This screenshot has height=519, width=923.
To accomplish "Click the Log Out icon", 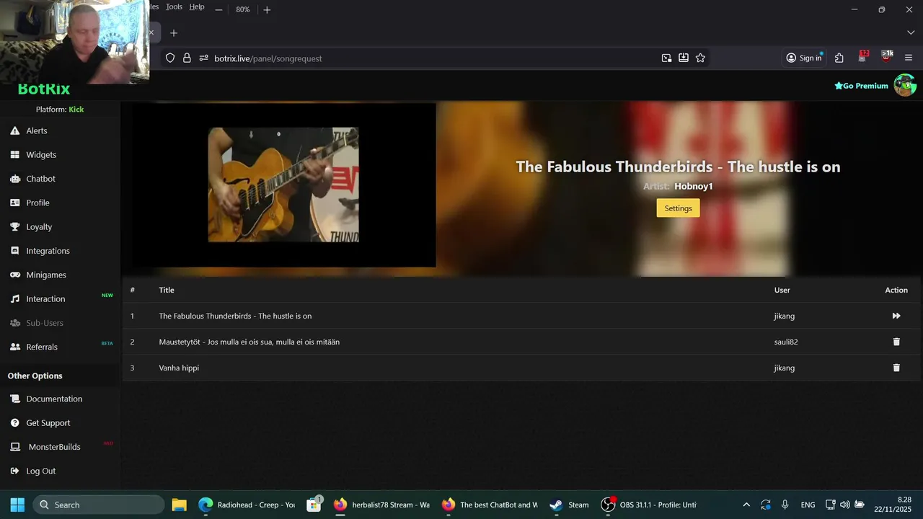I will 14,471.
